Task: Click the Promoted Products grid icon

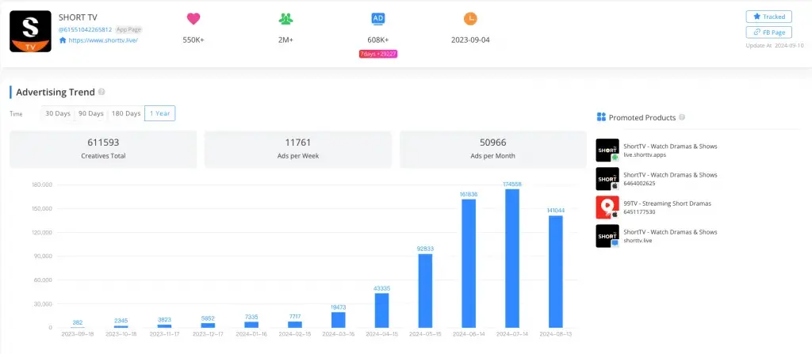Action: pyautogui.click(x=601, y=117)
